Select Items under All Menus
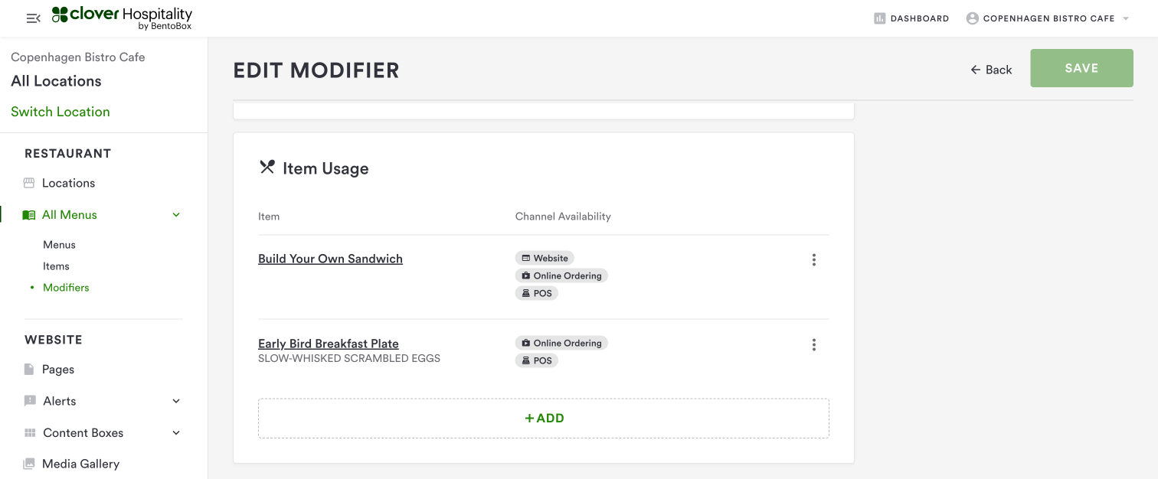The height and width of the screenshot is (479, 1158). tap(56, 266)
